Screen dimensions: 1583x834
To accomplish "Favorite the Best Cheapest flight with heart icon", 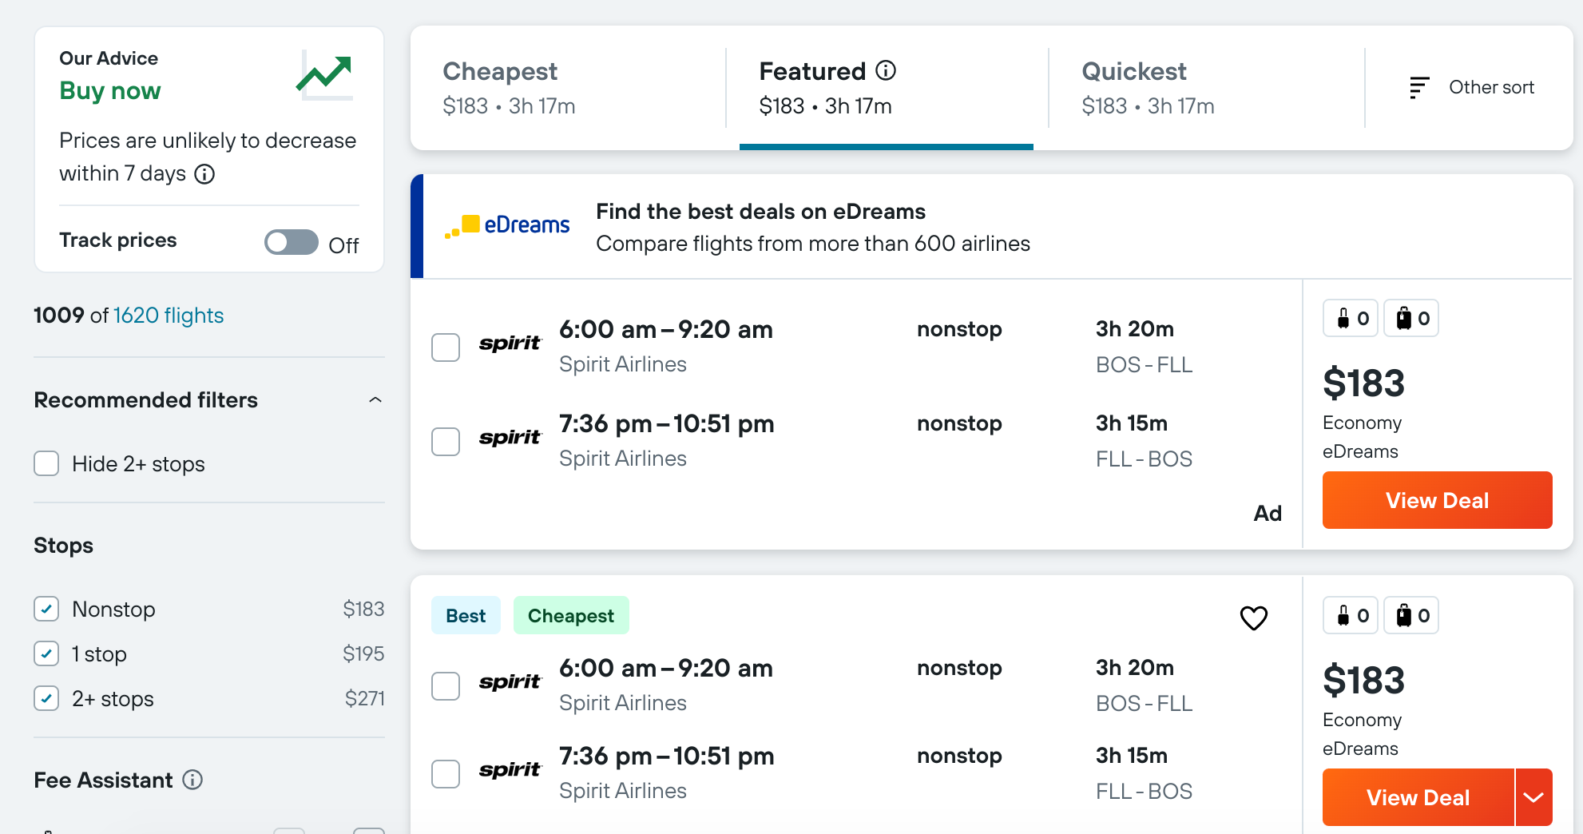I will pos(1254,617).
